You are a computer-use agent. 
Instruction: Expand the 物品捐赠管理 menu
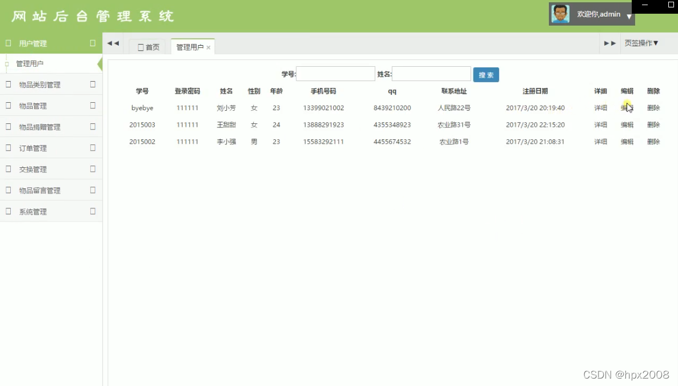tap(51, 127)
